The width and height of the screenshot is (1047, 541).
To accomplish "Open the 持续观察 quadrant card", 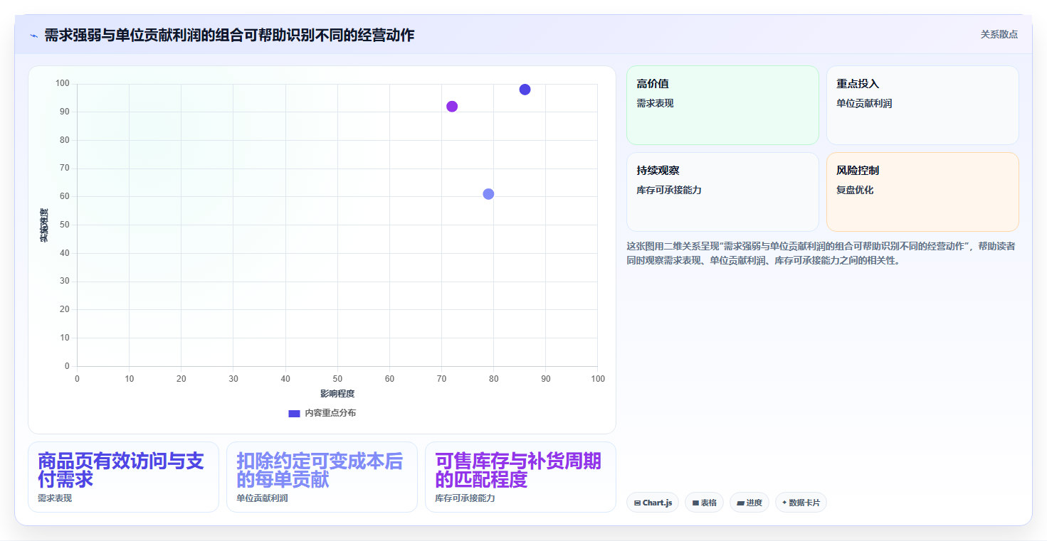I will [x=722, y=192].
